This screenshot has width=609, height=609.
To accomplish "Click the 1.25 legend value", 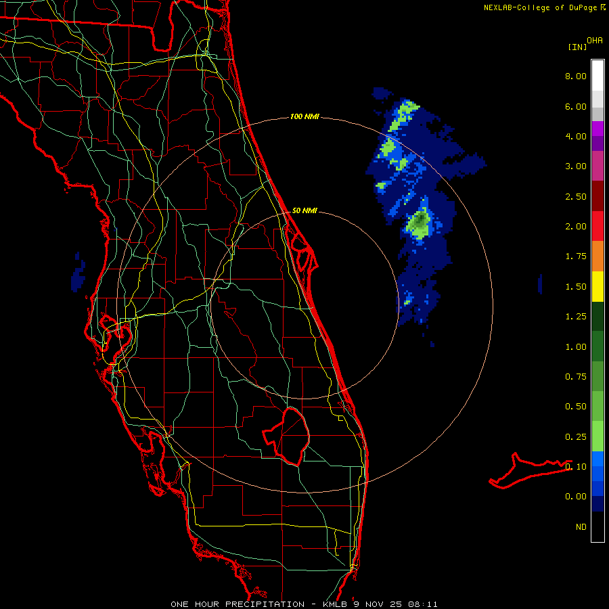I will coord(576,317).
